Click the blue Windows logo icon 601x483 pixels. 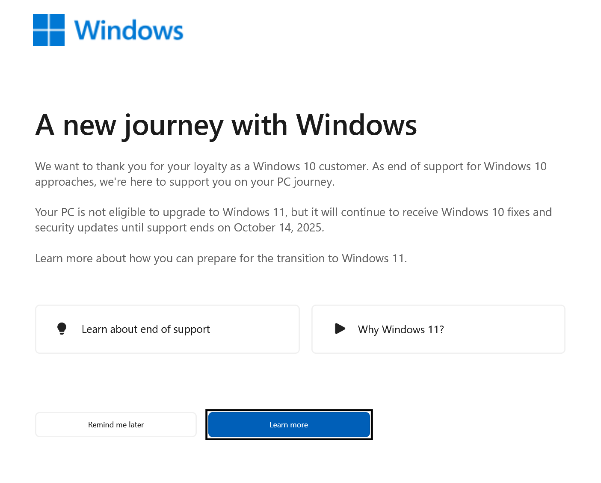tap(49, 30)
